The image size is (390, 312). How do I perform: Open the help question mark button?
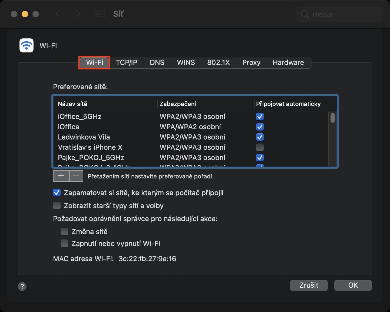click(x=22, y=286)
